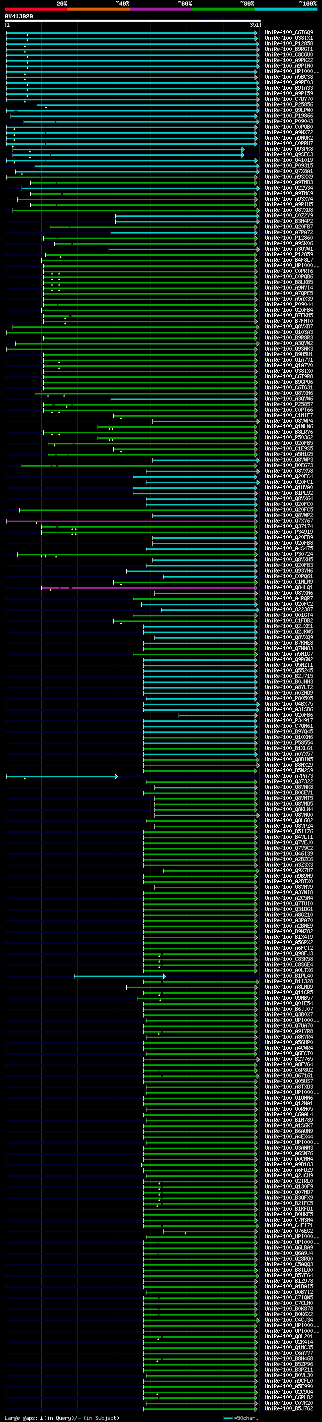322x1422 pixels.
Task: Select UniRef100_Q9LPW0 label
Action: 289,110
